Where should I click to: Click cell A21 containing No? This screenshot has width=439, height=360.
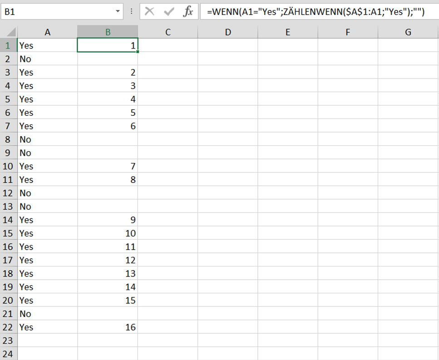tap(47, 314)
